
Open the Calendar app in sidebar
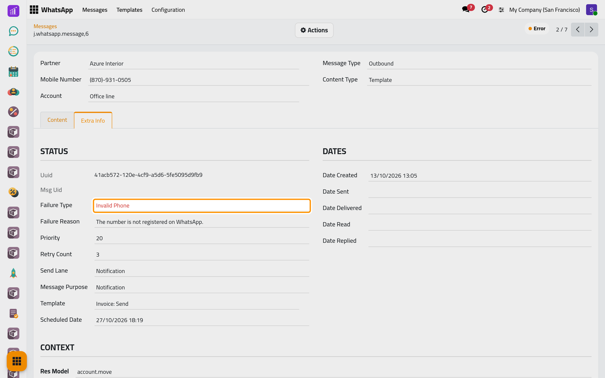[x=13, y=72]
